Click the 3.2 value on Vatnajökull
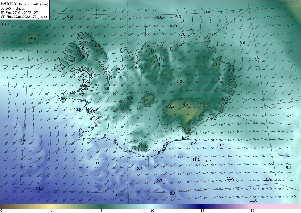The width and height of the screenshot is (301, 213). (172, 106)
